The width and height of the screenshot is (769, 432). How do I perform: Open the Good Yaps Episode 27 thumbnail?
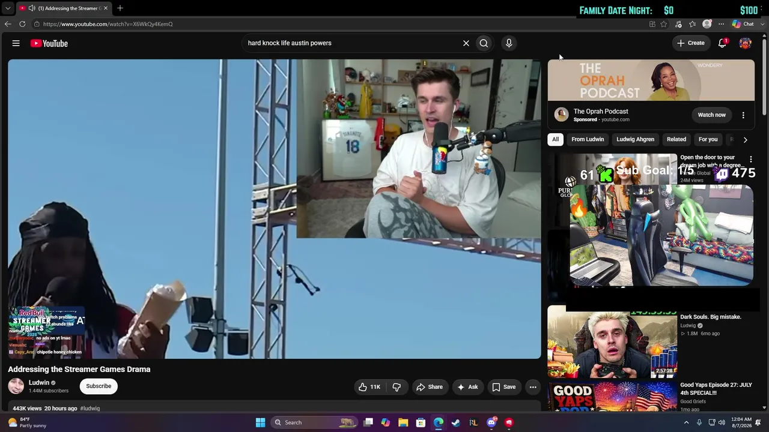(612, 397)
